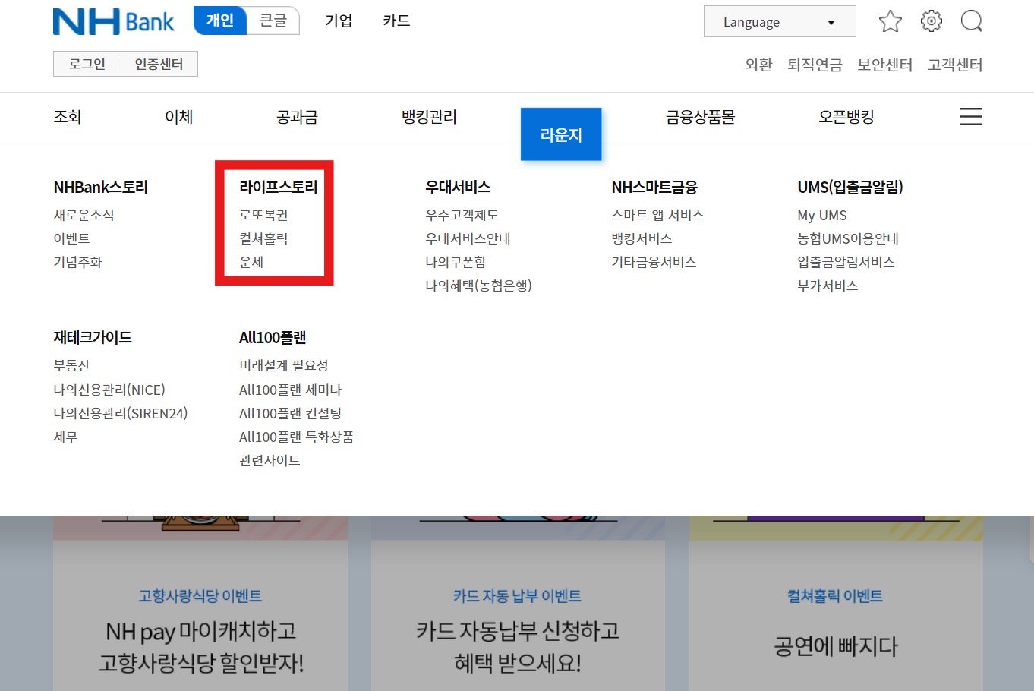
Task: Open the hamburger menu
Action: tap(971, 116)
